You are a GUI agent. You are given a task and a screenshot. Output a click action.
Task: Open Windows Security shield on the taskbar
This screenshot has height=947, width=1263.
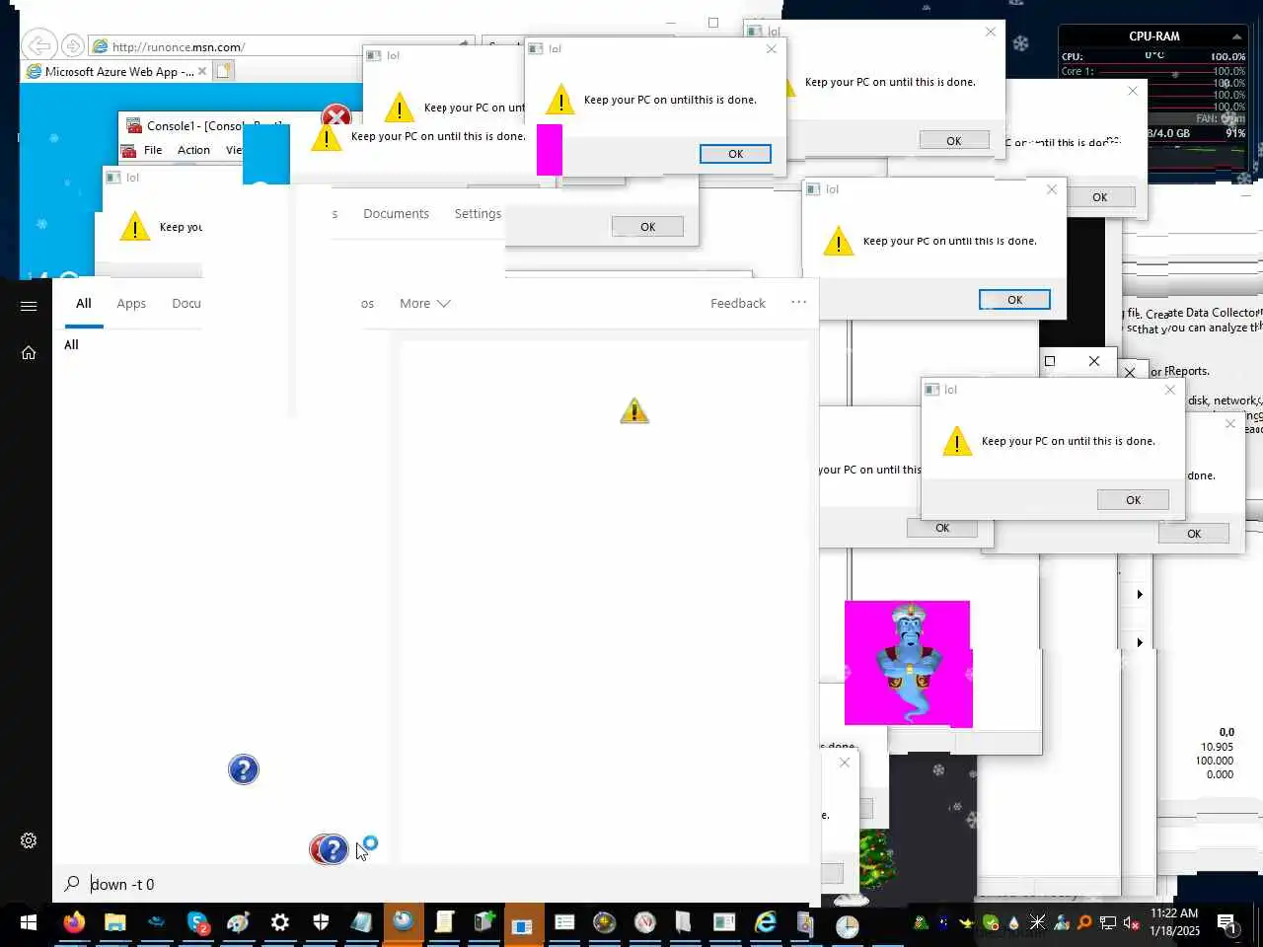pos(321,923)
